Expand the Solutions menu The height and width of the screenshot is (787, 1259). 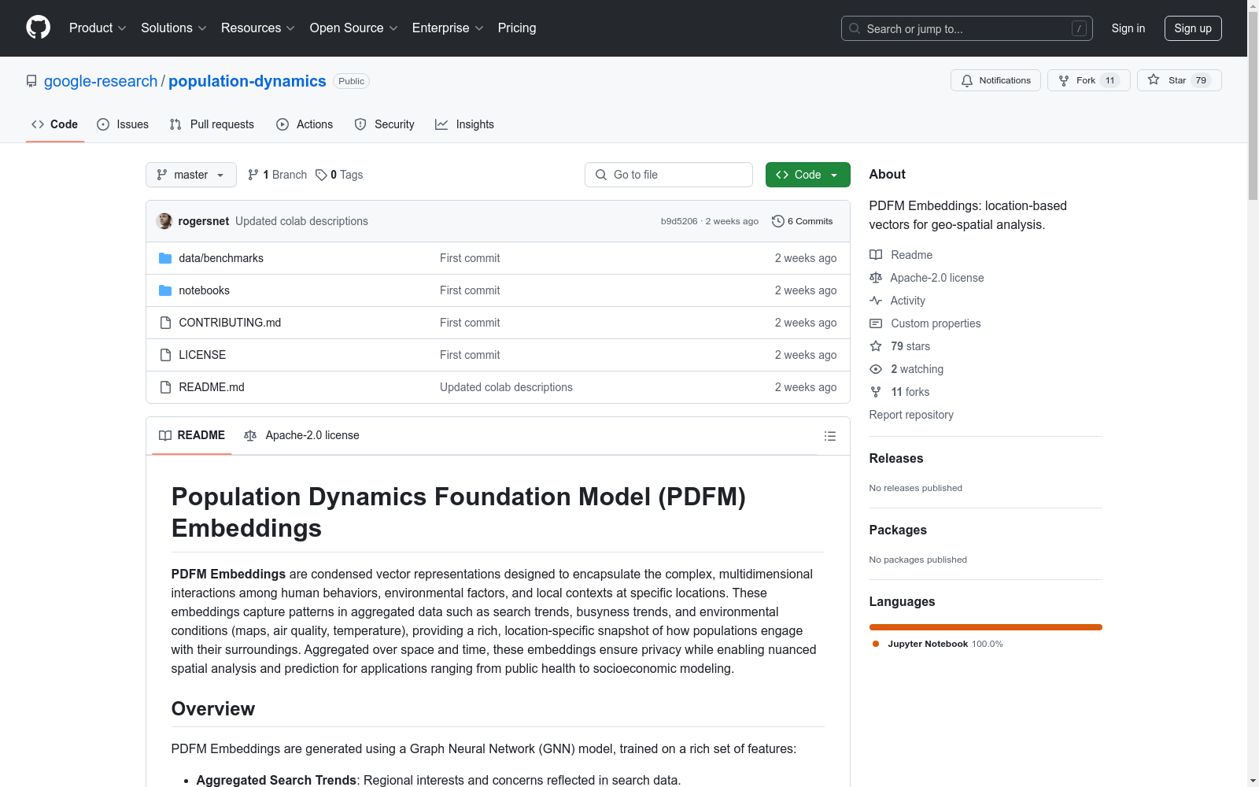pyautogui.click(x=173, y=28)
